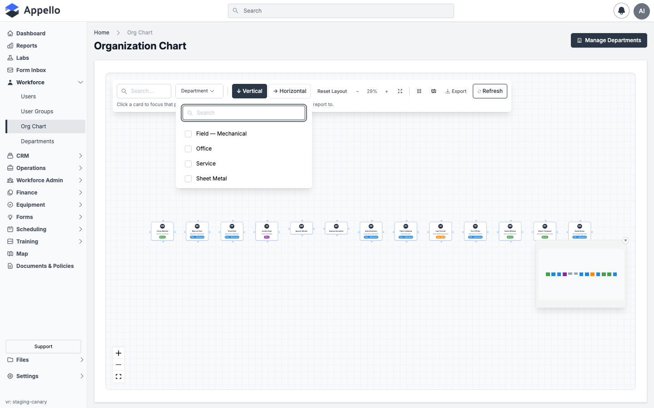The width and height of the screenshot is (654, 408).
Task: Click the Appello logo
Action: point(33,10)
